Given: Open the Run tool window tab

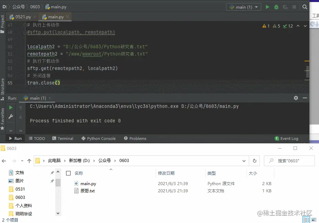Looking at the screenshot, I should tap(15, 139).
